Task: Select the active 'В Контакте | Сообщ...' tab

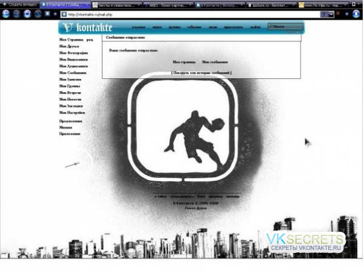Action: click(x=66, y=5)
